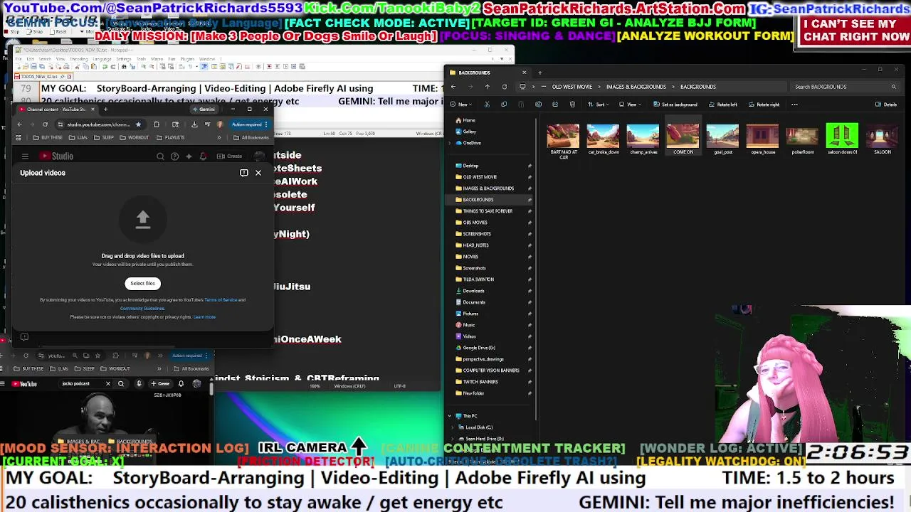Clear the jocko podcast YouTube search box
This screenshot has width=911, height=512.
click(x=108, y=384)
